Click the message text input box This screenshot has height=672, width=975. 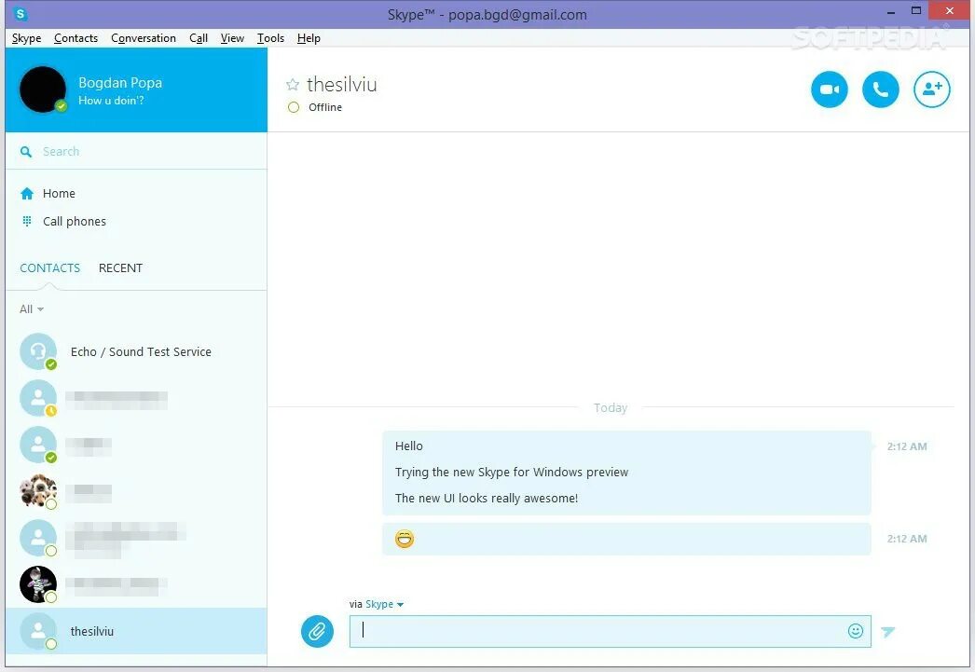click(x=610, y=631)
